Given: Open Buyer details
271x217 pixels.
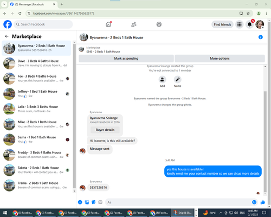Looking at the screenshot, I should coord(105,130).
